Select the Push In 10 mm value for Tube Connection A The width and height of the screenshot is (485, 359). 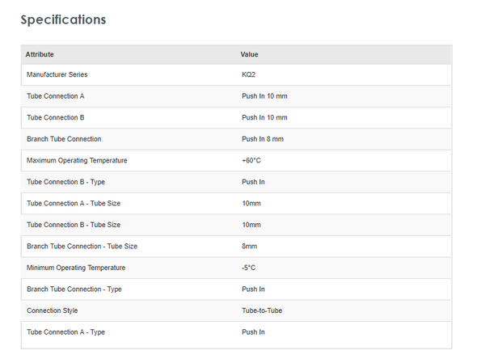(264, 96)
